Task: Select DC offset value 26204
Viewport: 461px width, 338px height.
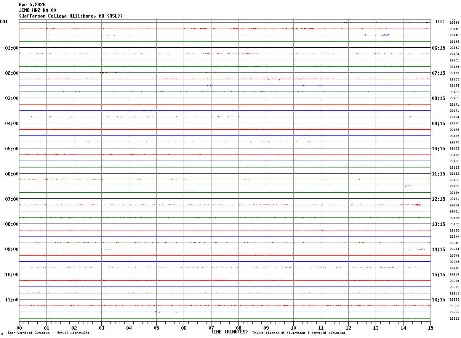Action: point(454,249)
